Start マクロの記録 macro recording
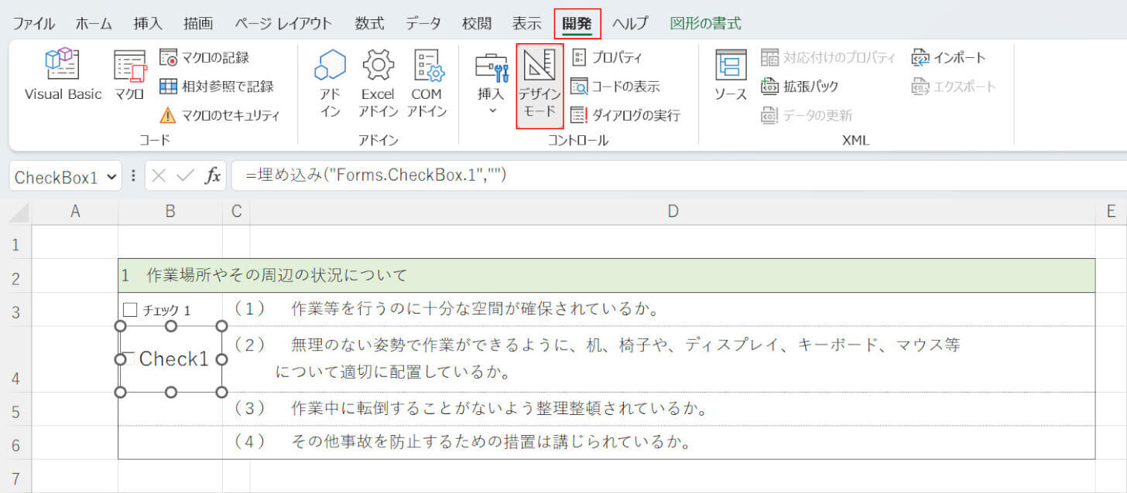Image resolution: width=1127 pixels, height=493 pixels. coord(205,57)
